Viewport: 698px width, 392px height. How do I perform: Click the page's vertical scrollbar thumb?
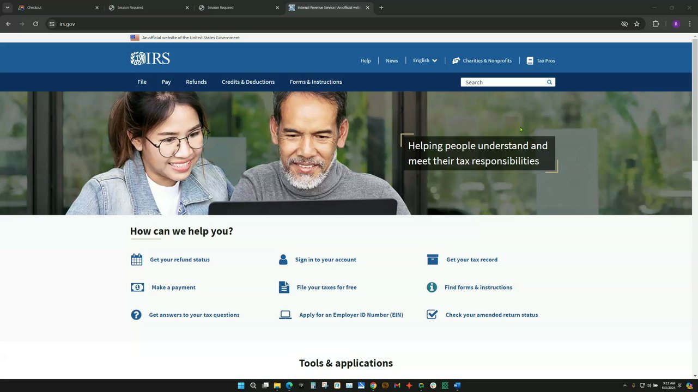point(695,100)
